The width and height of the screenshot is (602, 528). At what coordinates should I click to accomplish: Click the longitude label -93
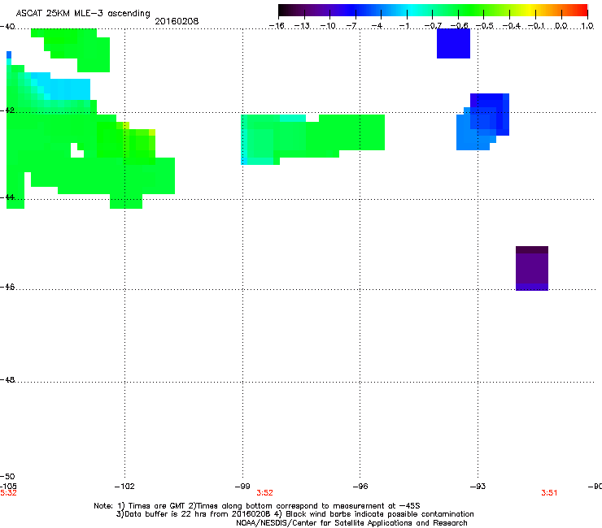click(478, 487)
